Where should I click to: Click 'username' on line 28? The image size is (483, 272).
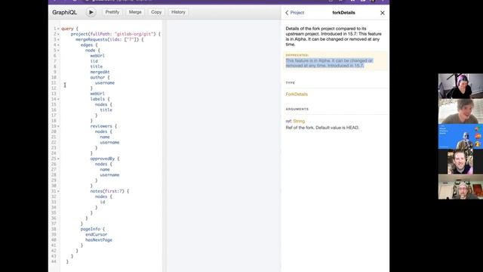tap(109, 175)
